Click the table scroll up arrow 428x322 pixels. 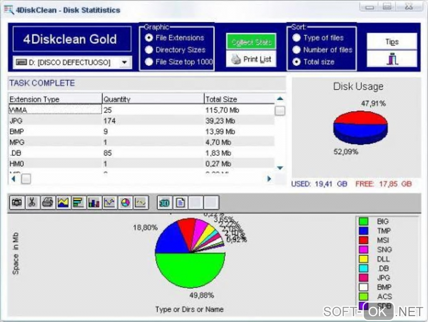click(280, 99)
